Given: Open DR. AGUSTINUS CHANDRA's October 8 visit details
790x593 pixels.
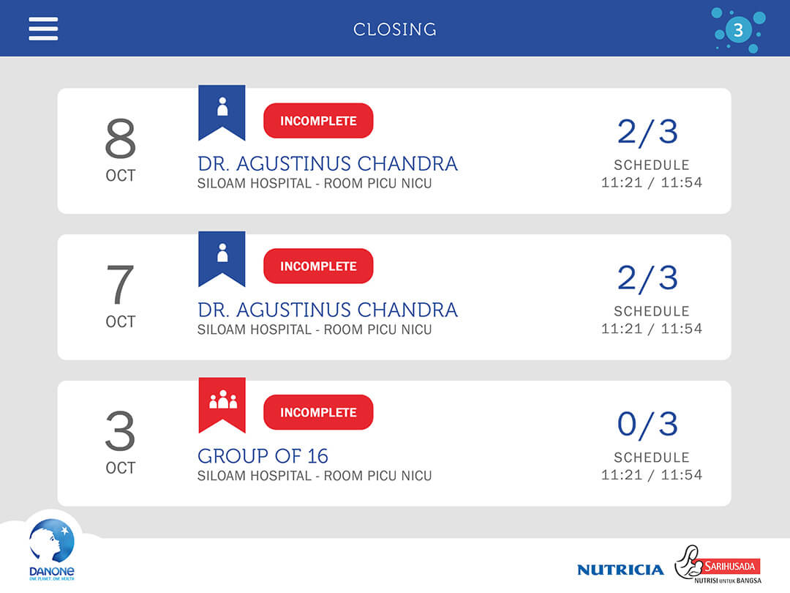Looking at the screenshot, I should 327,163.
